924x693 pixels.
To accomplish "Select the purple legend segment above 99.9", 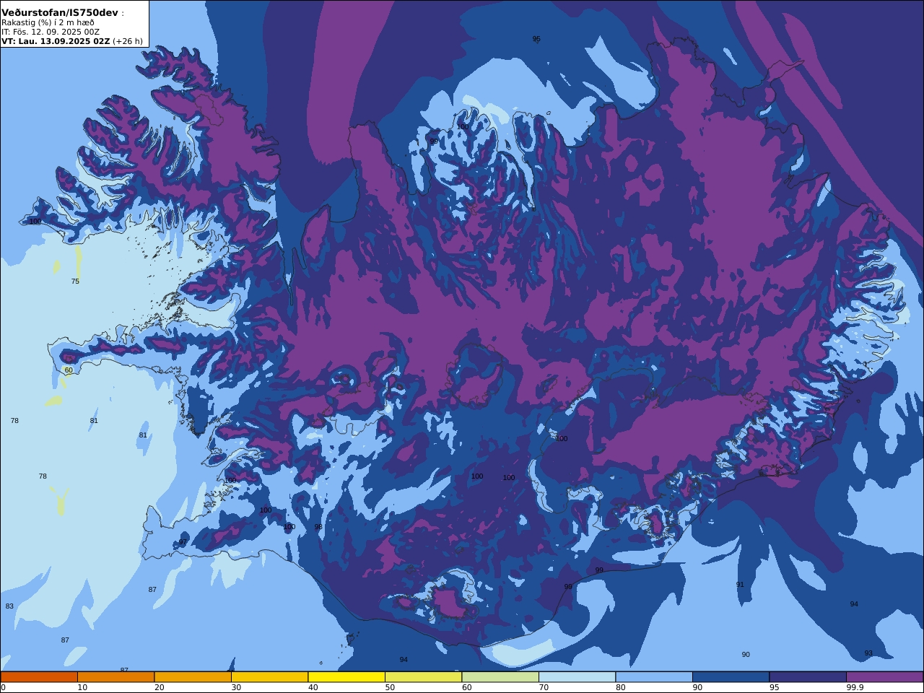I will point(884,677).
